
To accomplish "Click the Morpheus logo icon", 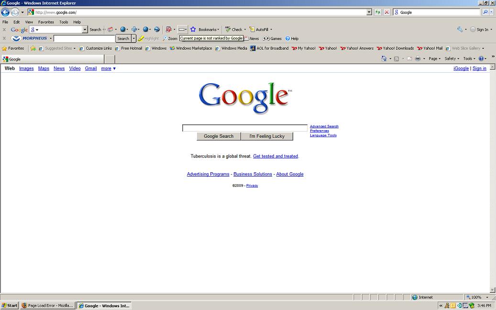I will coord(16,38).
